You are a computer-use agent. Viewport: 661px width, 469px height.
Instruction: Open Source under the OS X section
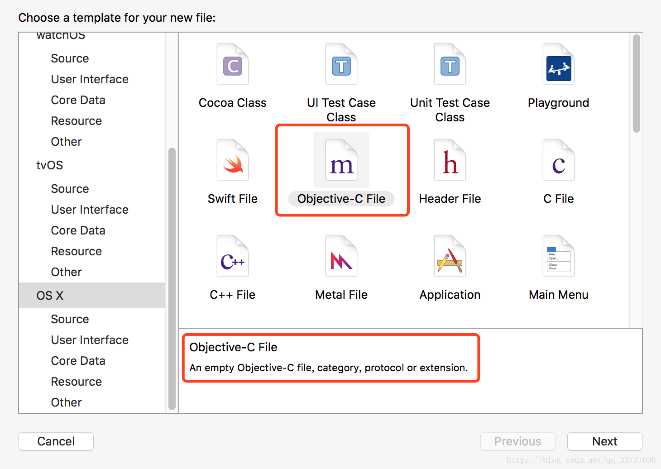click(70, 319)
